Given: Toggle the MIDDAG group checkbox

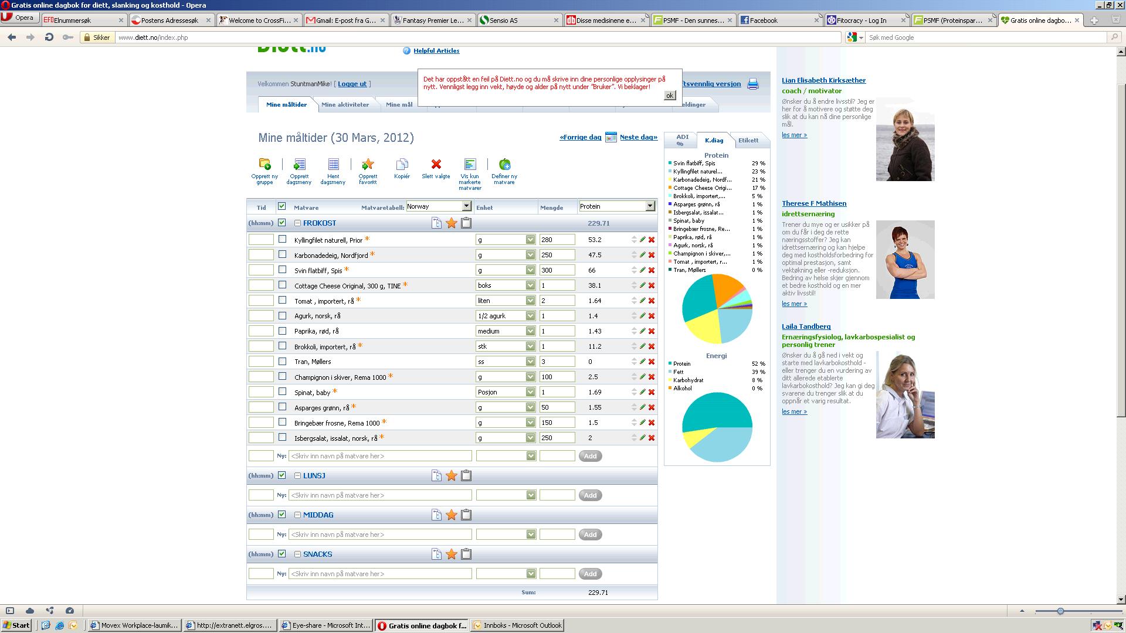Looking at the screenshot, I should [x=281, y=515].
